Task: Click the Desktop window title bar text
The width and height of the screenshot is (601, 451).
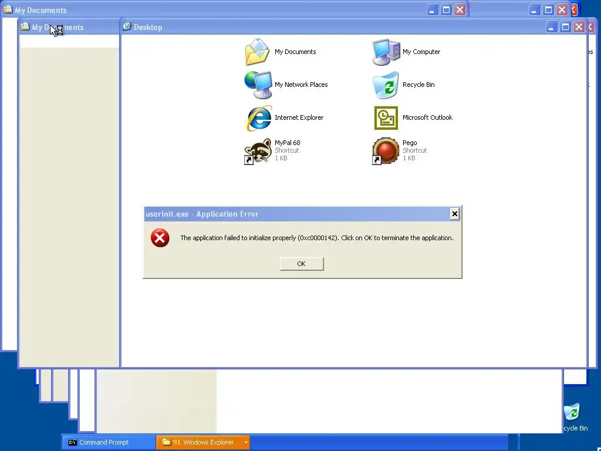Action: [x=148, y=27]
